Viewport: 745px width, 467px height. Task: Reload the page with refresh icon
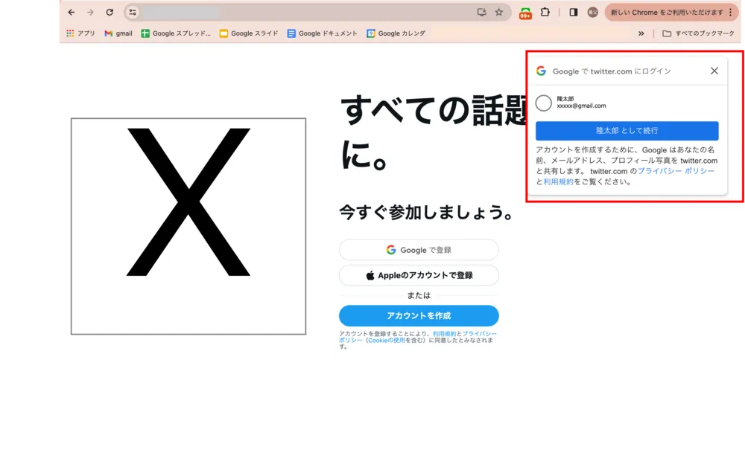point(110,13)
